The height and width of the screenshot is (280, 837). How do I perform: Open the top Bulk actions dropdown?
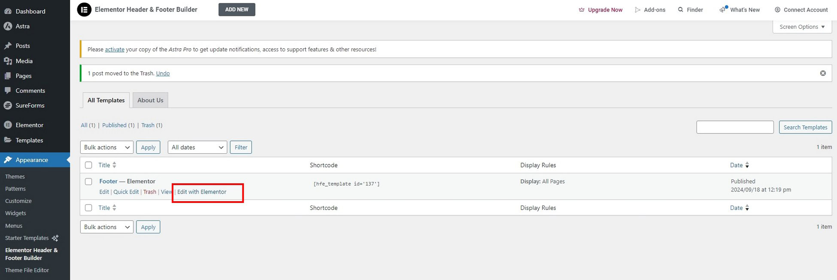coord(107,147)
